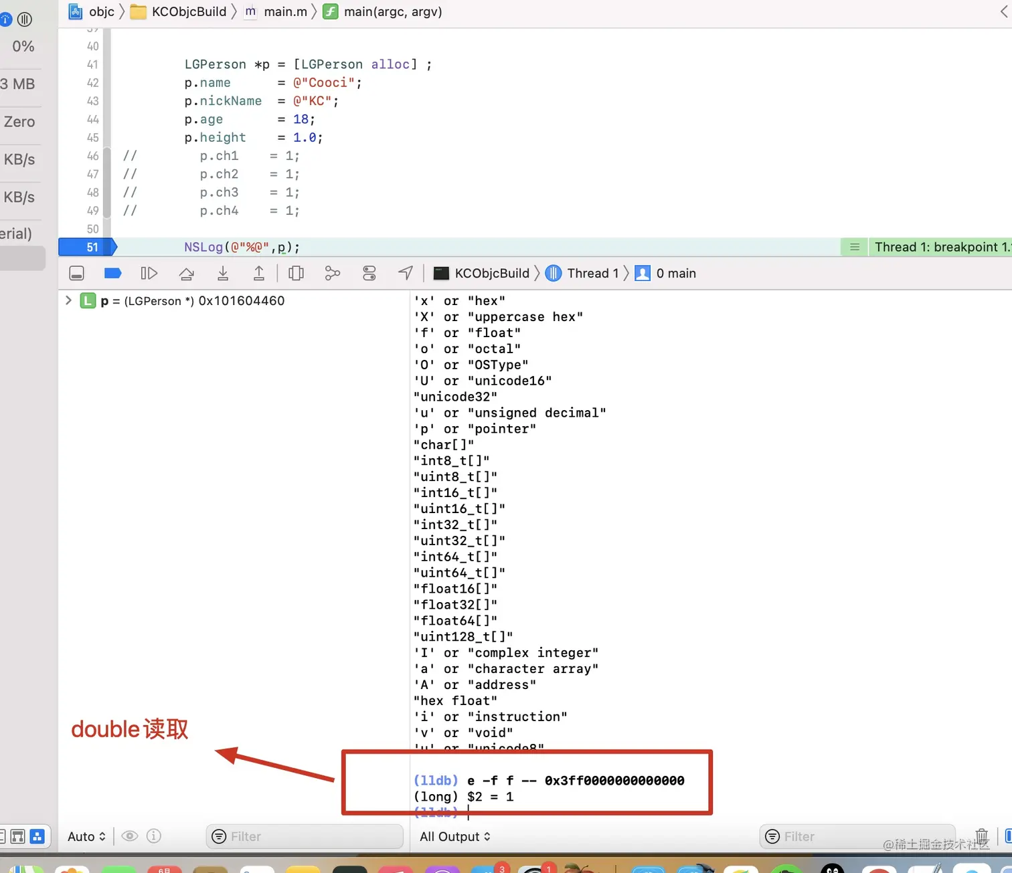Select the 3 MB memory gauge

tap(18, 84)
